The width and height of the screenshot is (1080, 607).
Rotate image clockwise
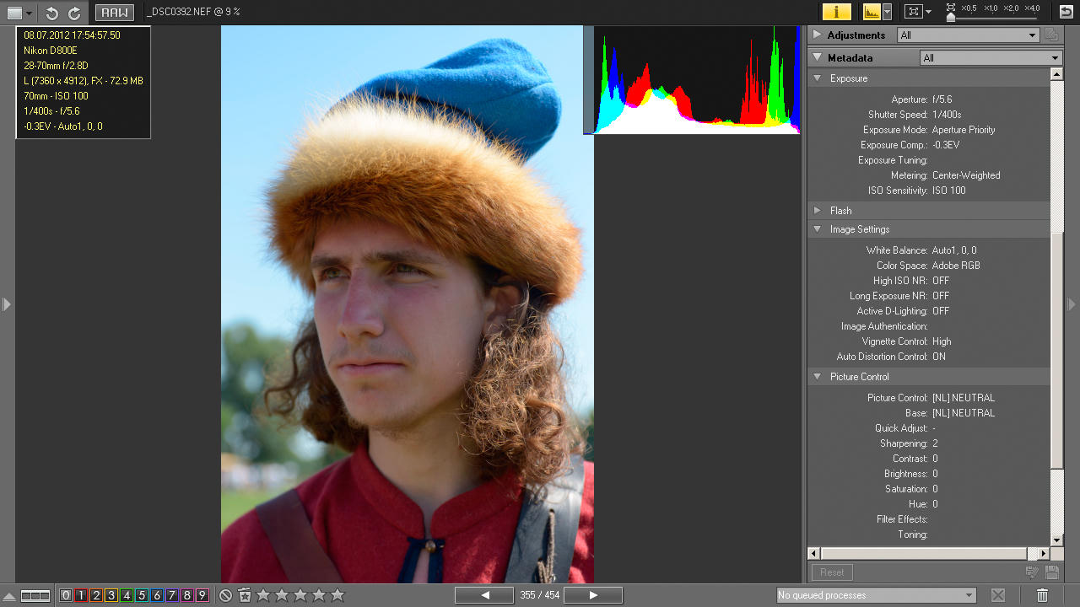[x=74, y=13]
